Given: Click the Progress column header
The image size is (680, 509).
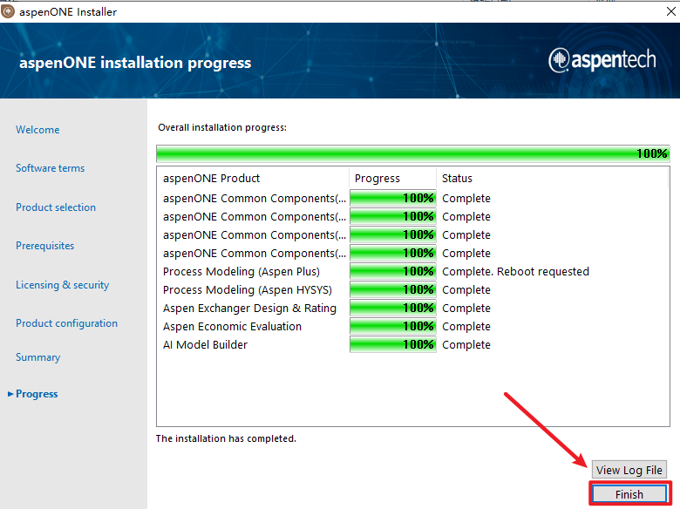Looking at the screenshot, I should click(377, 179).
